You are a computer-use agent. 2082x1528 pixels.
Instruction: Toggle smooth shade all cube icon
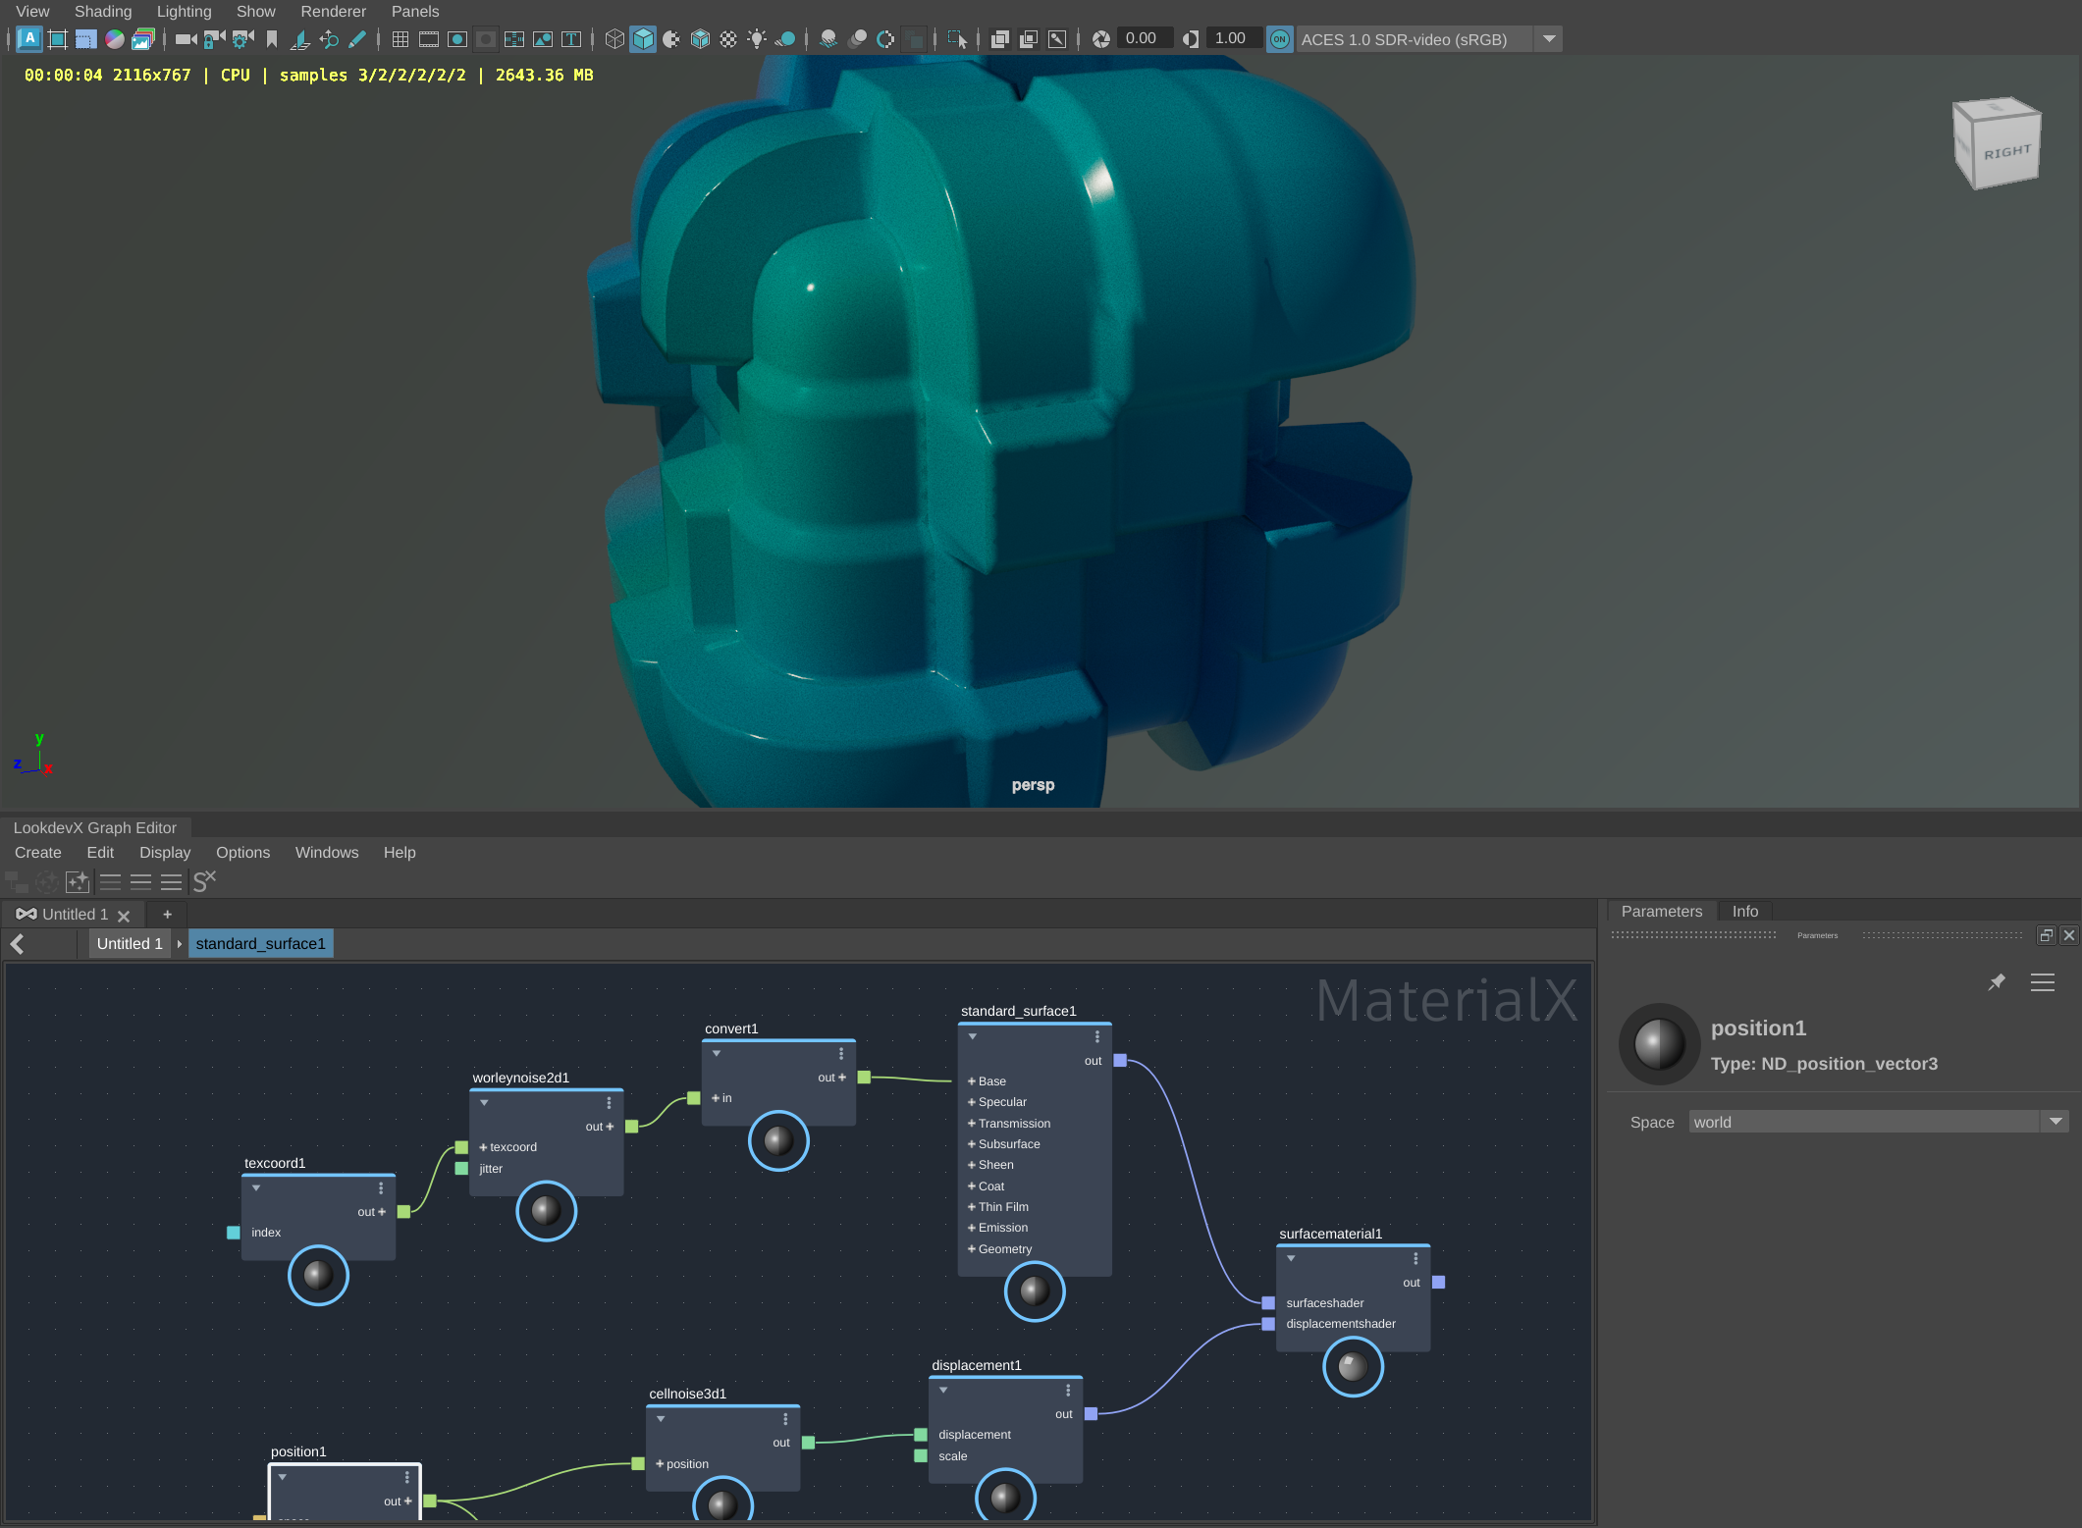(x=643, y=39)
